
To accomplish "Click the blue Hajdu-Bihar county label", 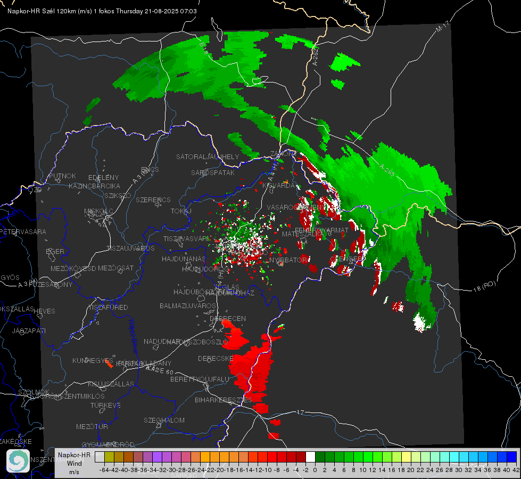I will 133,336.
